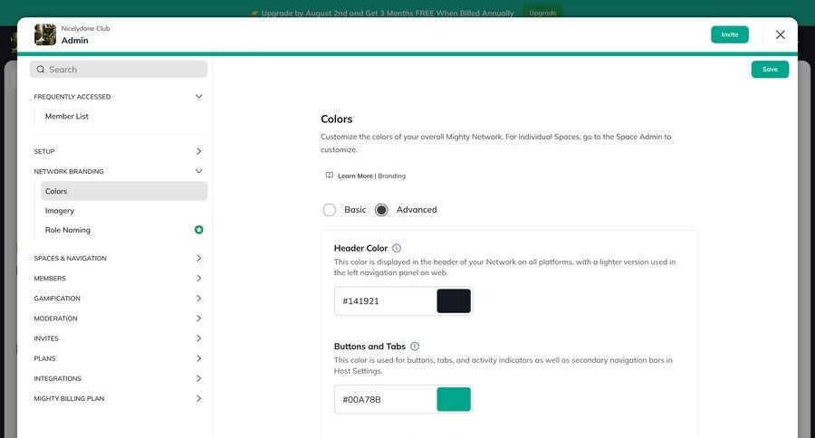Click the search magnifier icon
Viewport: 815px width, 438px height.
pyautogui.click(x=41, y=69)
